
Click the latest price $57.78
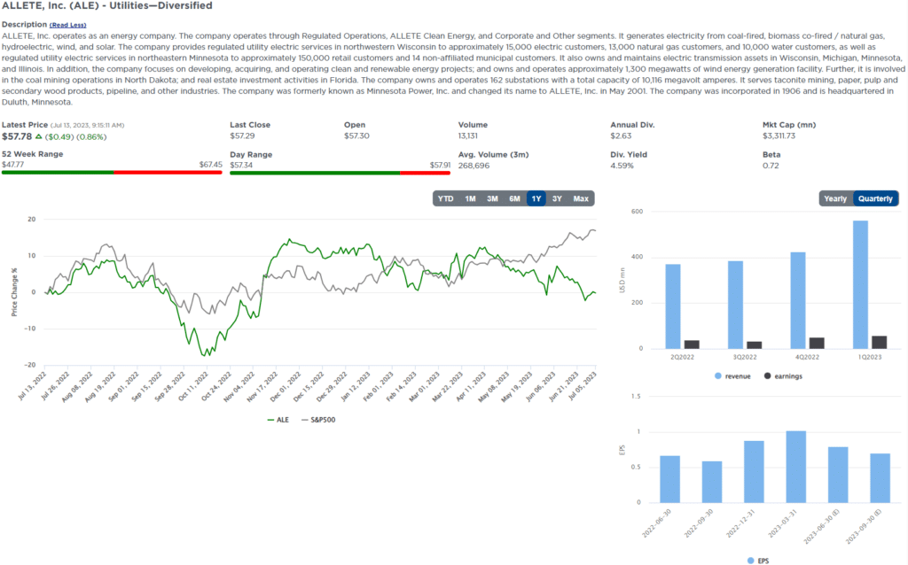tap(17, 137)
